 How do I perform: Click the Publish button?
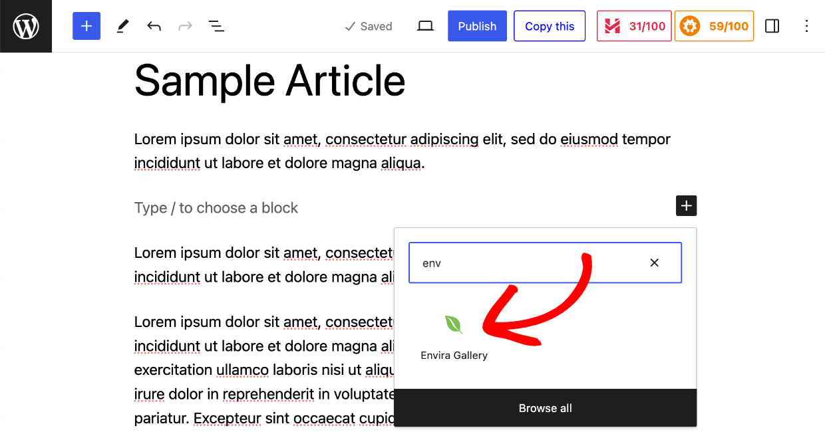tap(477, 26)
